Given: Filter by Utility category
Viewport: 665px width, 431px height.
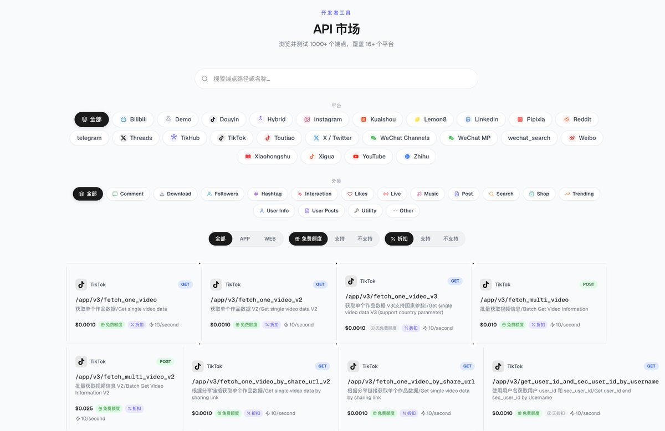Looking at the screenshot, I should click(x=365, y=210).
